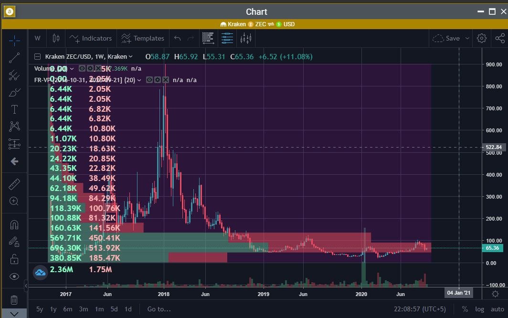Click the 04 Jan '21 date label
The height and width of the screenshot is (318, 508).
point(459,293)
